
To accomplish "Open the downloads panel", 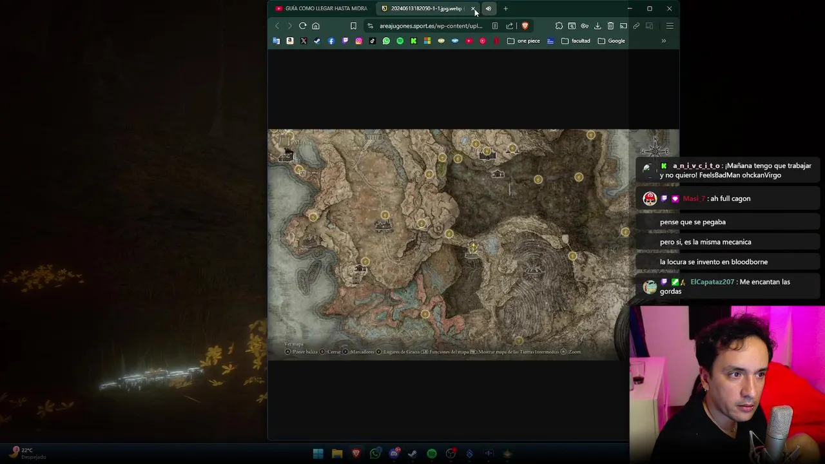I will click(597, 26).
